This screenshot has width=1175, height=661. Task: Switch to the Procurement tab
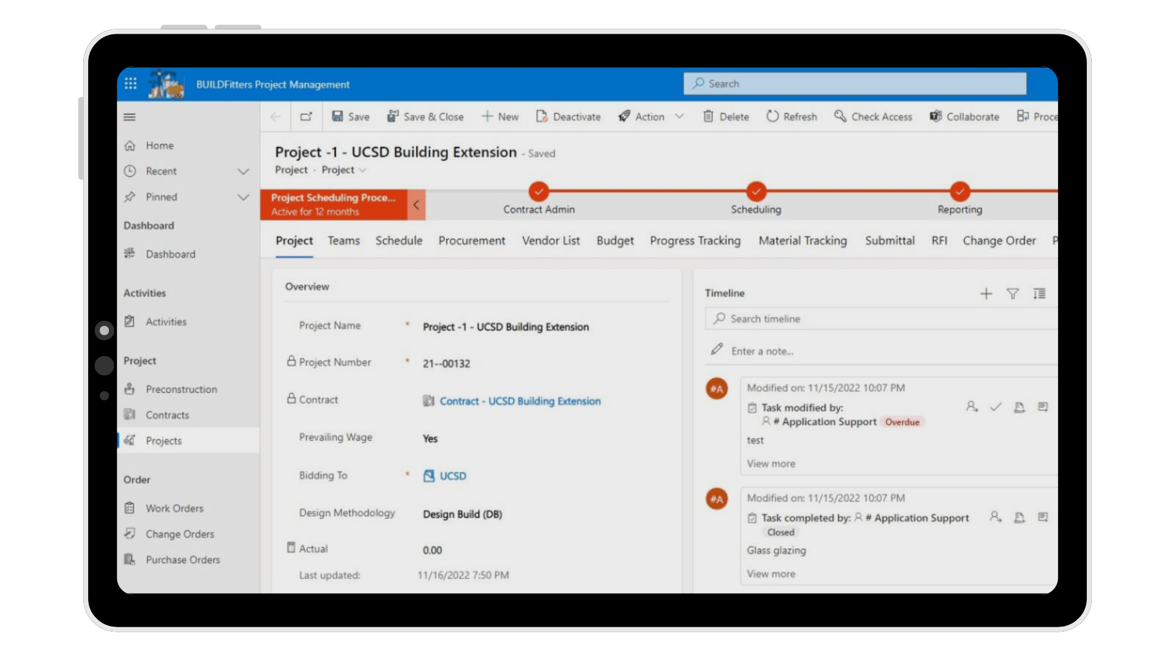click(472, 241)
